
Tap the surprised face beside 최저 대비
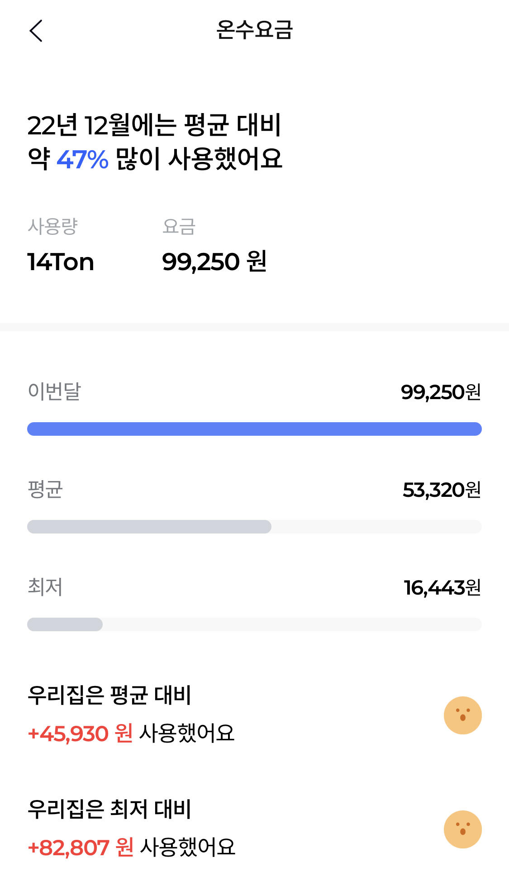coord(462,829)
